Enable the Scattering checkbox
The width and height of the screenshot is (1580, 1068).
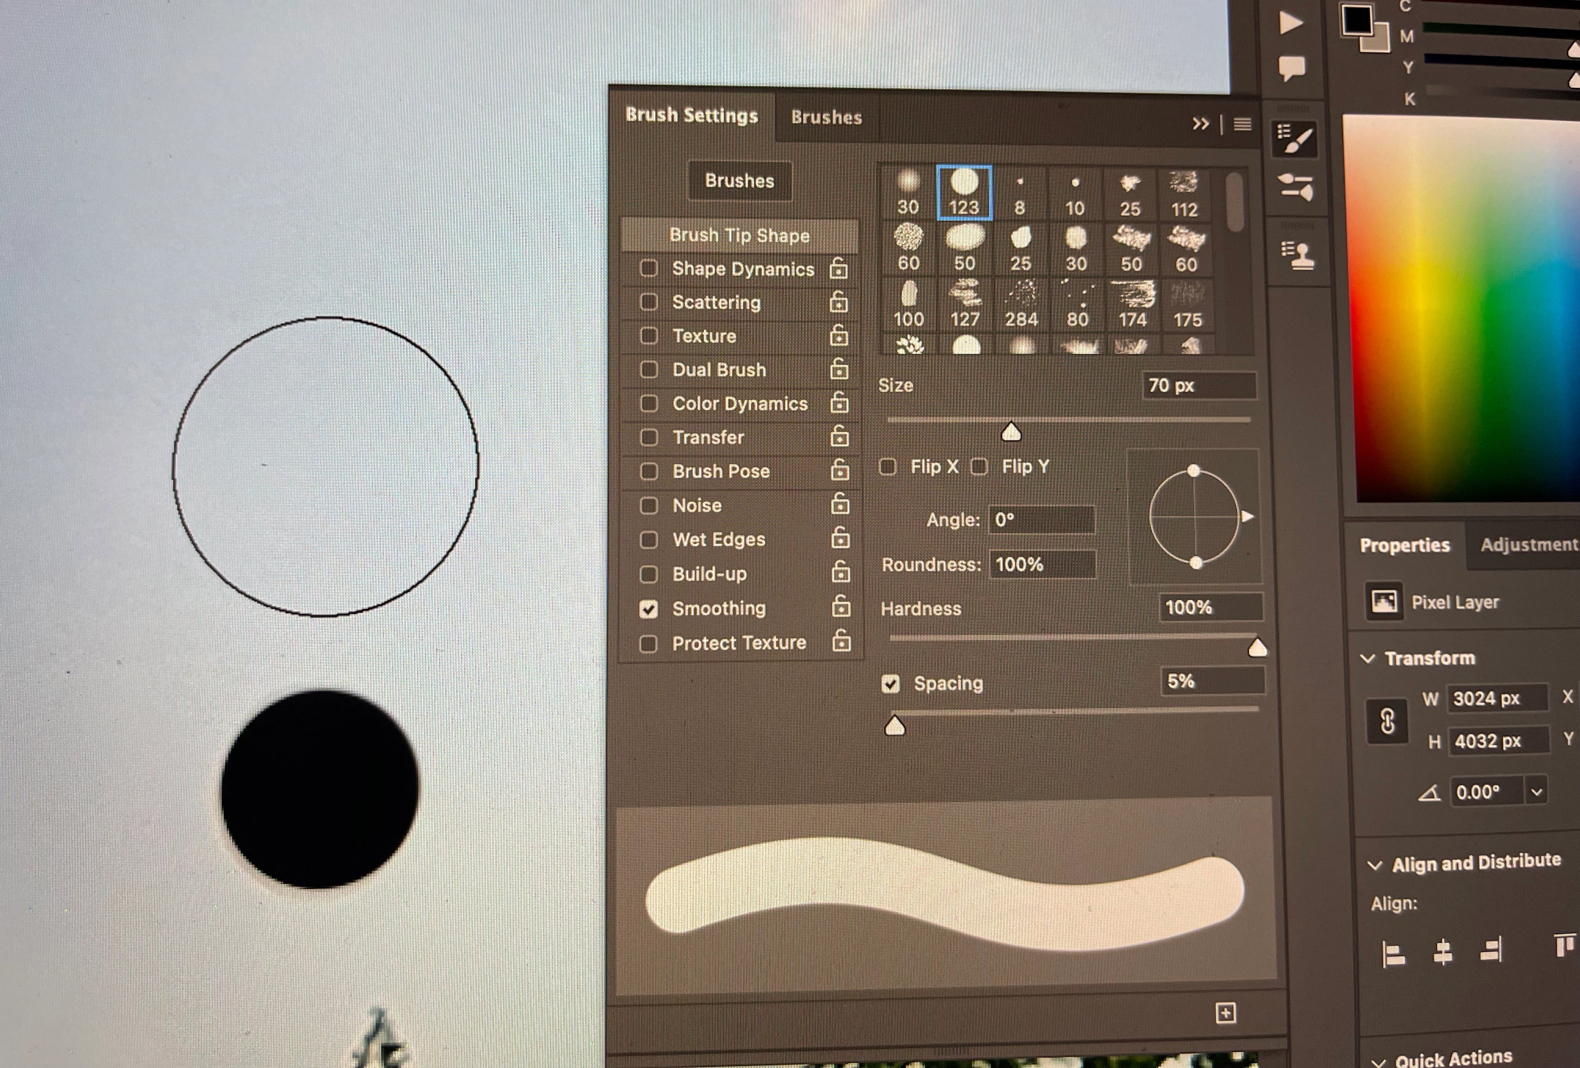coord(649,302)
